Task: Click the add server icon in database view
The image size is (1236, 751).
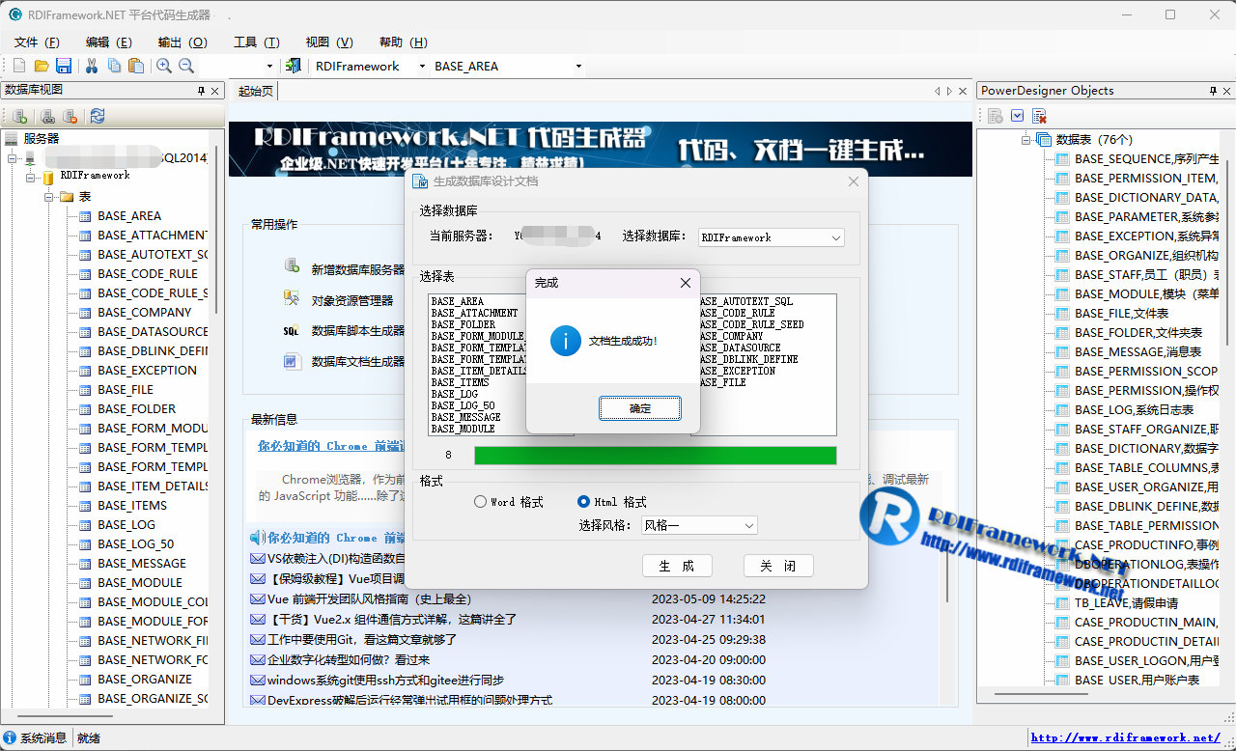Action: pos(20,116)
